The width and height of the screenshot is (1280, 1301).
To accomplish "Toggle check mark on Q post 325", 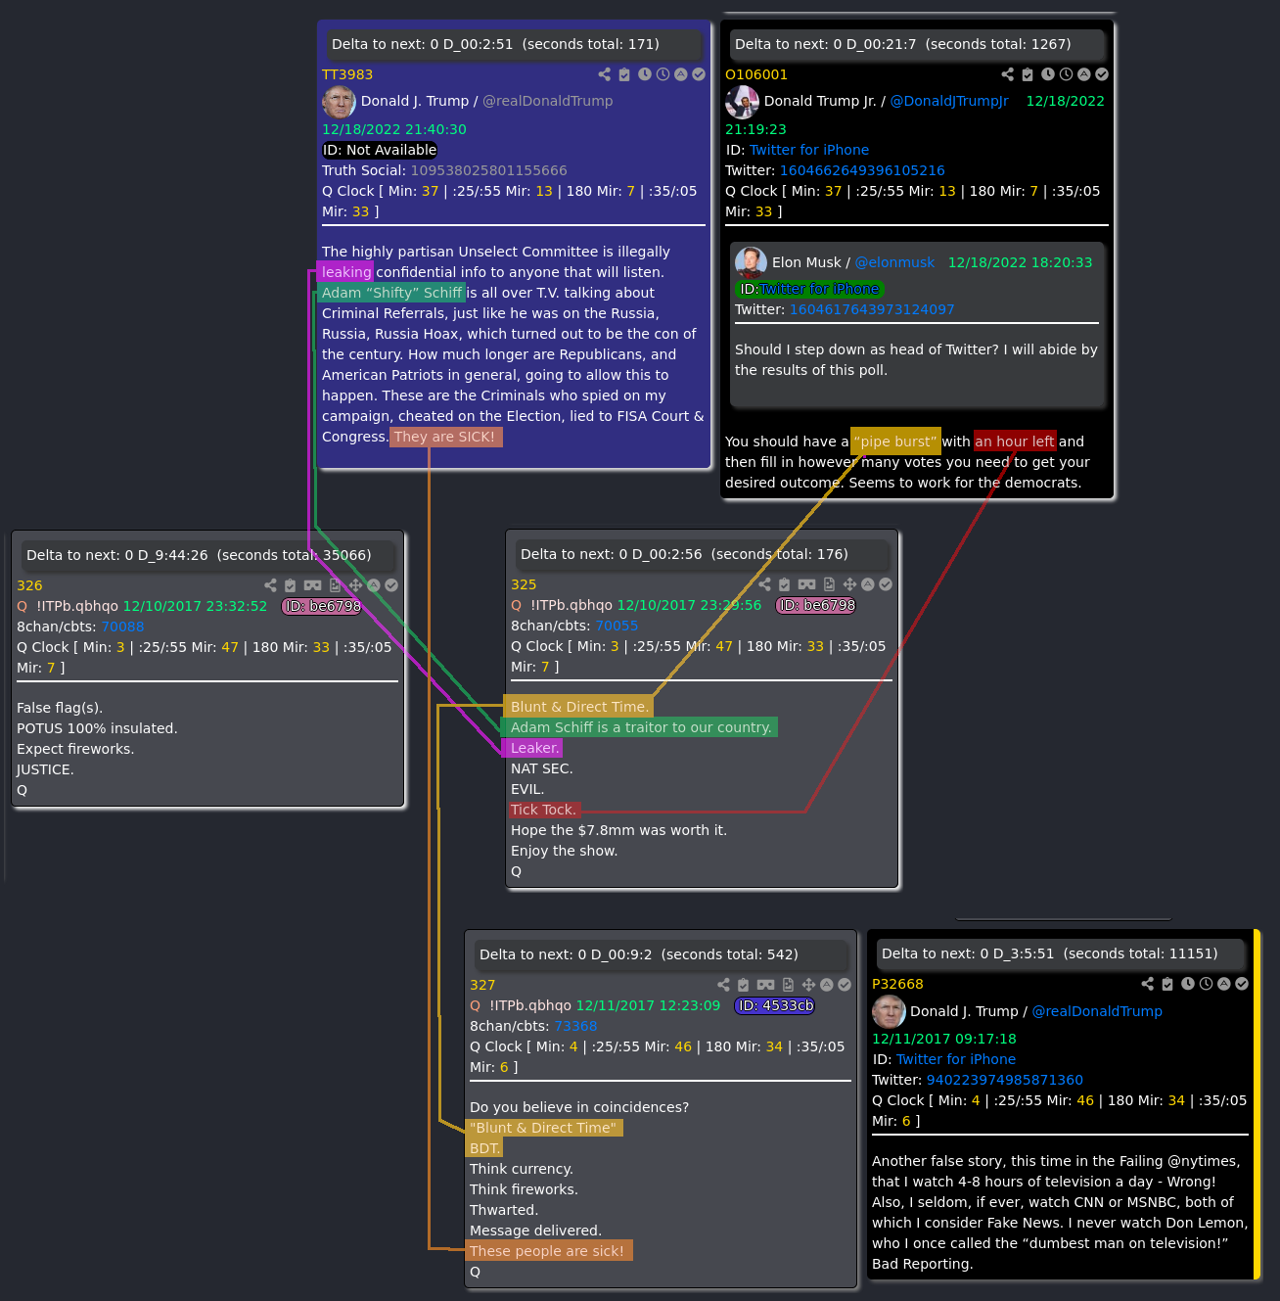I will (x=886, y=584).
